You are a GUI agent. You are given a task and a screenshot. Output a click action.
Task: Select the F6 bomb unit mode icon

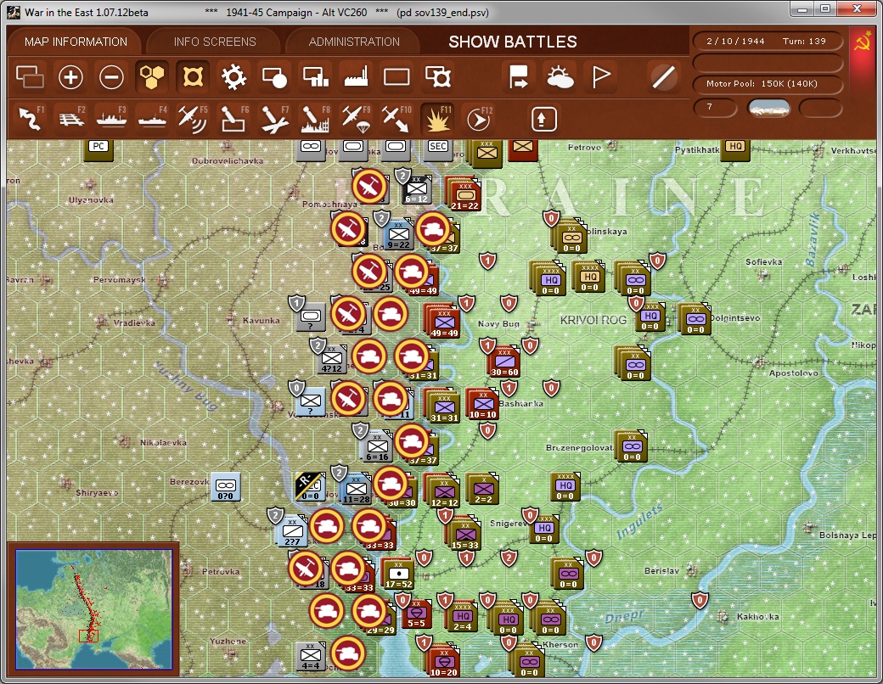[233, 119]
